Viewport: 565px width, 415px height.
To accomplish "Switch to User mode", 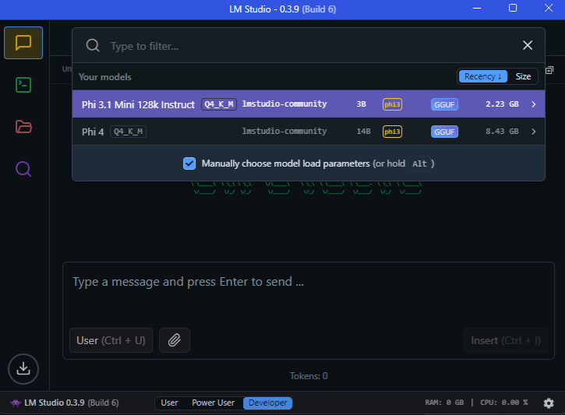I will (169, 403).
